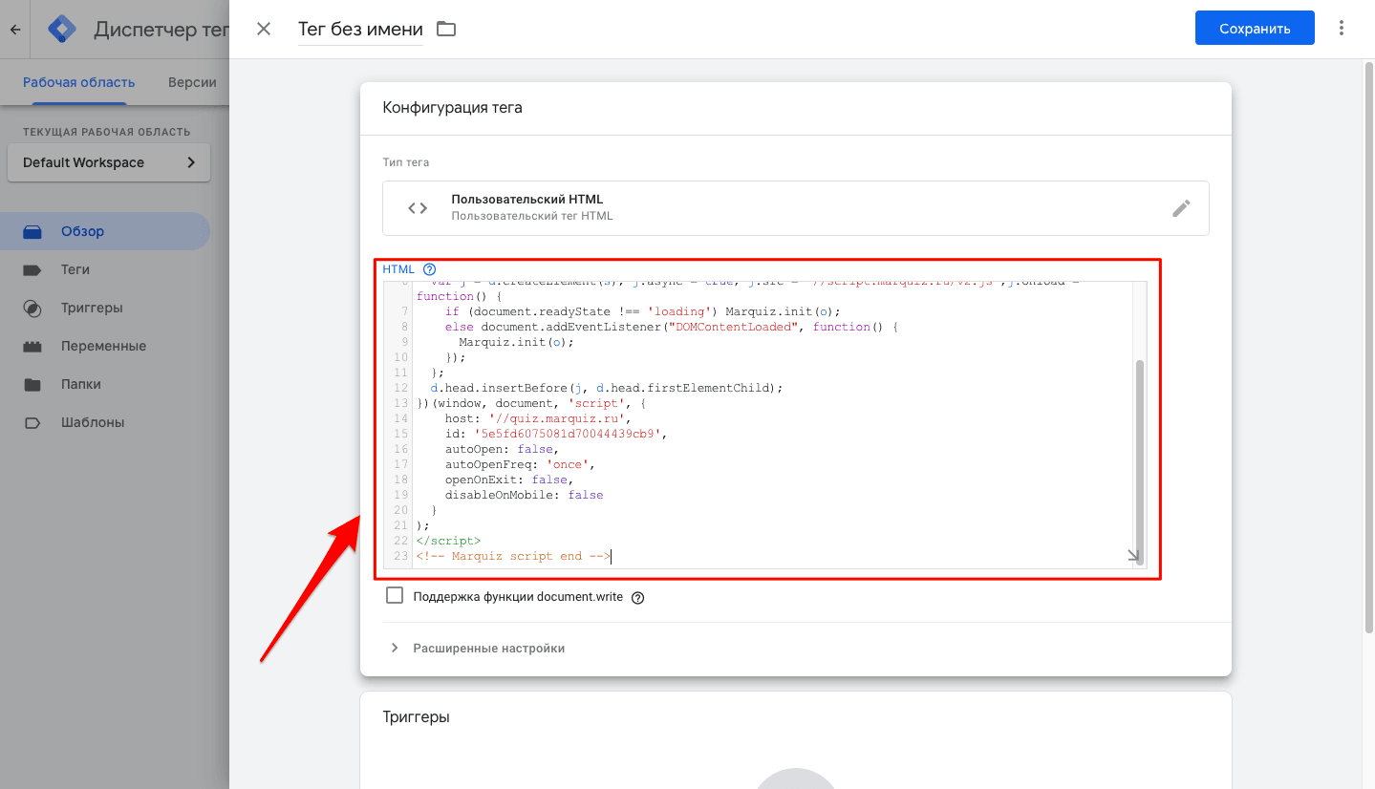Click the Конфигурация тега heading
This screenshot has height=789, width=1375.
(452, 108)
